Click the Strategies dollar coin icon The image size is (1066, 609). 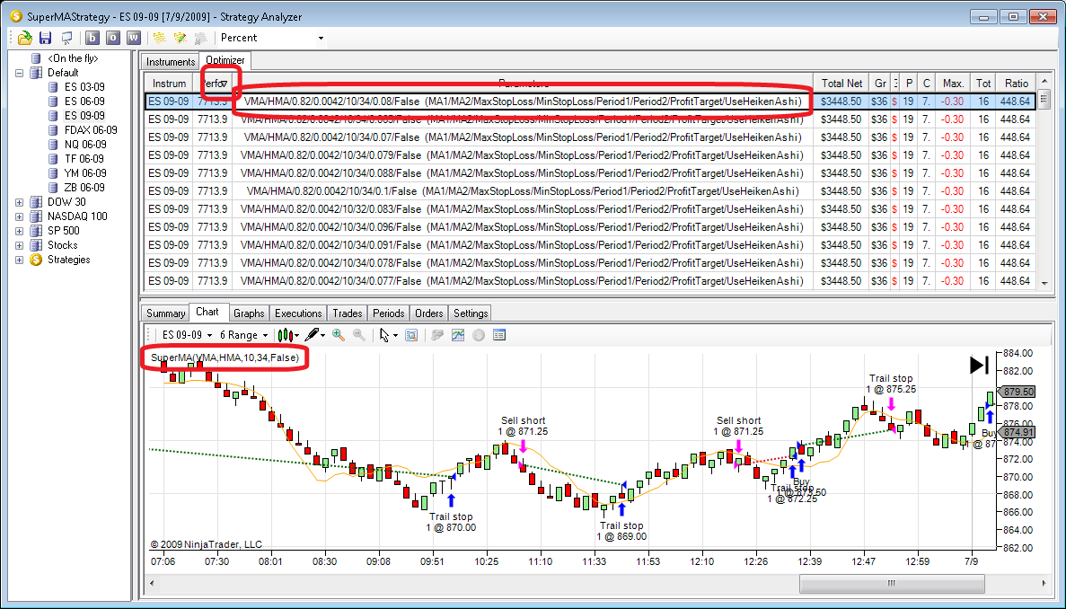click(x=36, y=260)
